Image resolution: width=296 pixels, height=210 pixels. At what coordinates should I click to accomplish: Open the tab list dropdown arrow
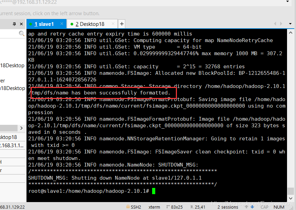pos(290,24)
